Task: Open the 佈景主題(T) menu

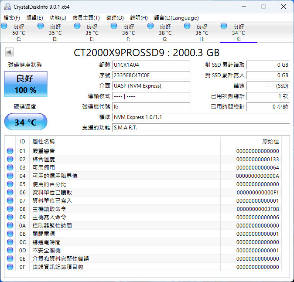Action: pos(86,18)
